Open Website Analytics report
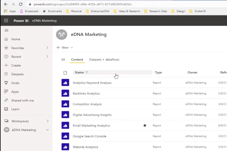This screenshot has width=227, height=151. (x=85, y=147)
